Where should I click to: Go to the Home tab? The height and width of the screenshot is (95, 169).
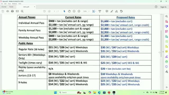[4, 7]
